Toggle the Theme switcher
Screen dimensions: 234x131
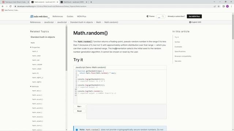tap(151, 16)
